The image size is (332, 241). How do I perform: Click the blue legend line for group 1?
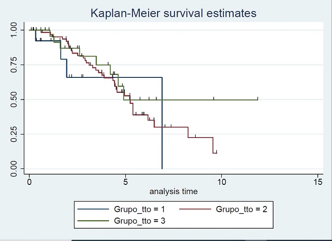pyautogui.click(x=93, y=209)
